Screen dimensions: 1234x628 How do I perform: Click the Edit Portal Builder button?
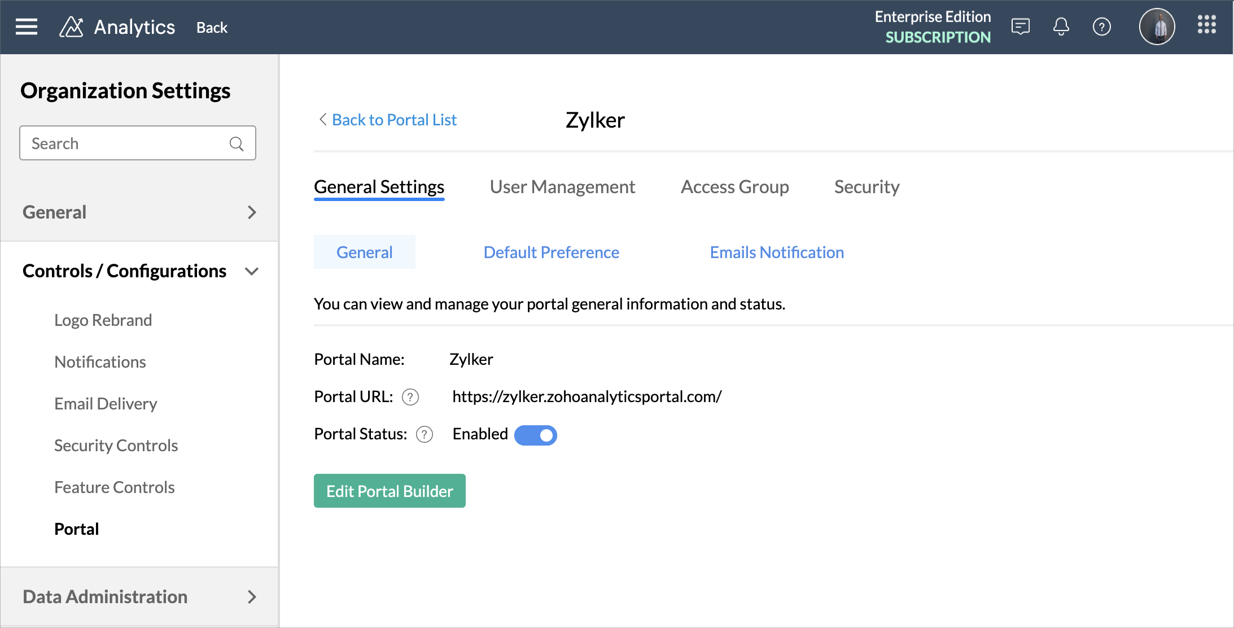pyautogui.click(x=390, y=491)
